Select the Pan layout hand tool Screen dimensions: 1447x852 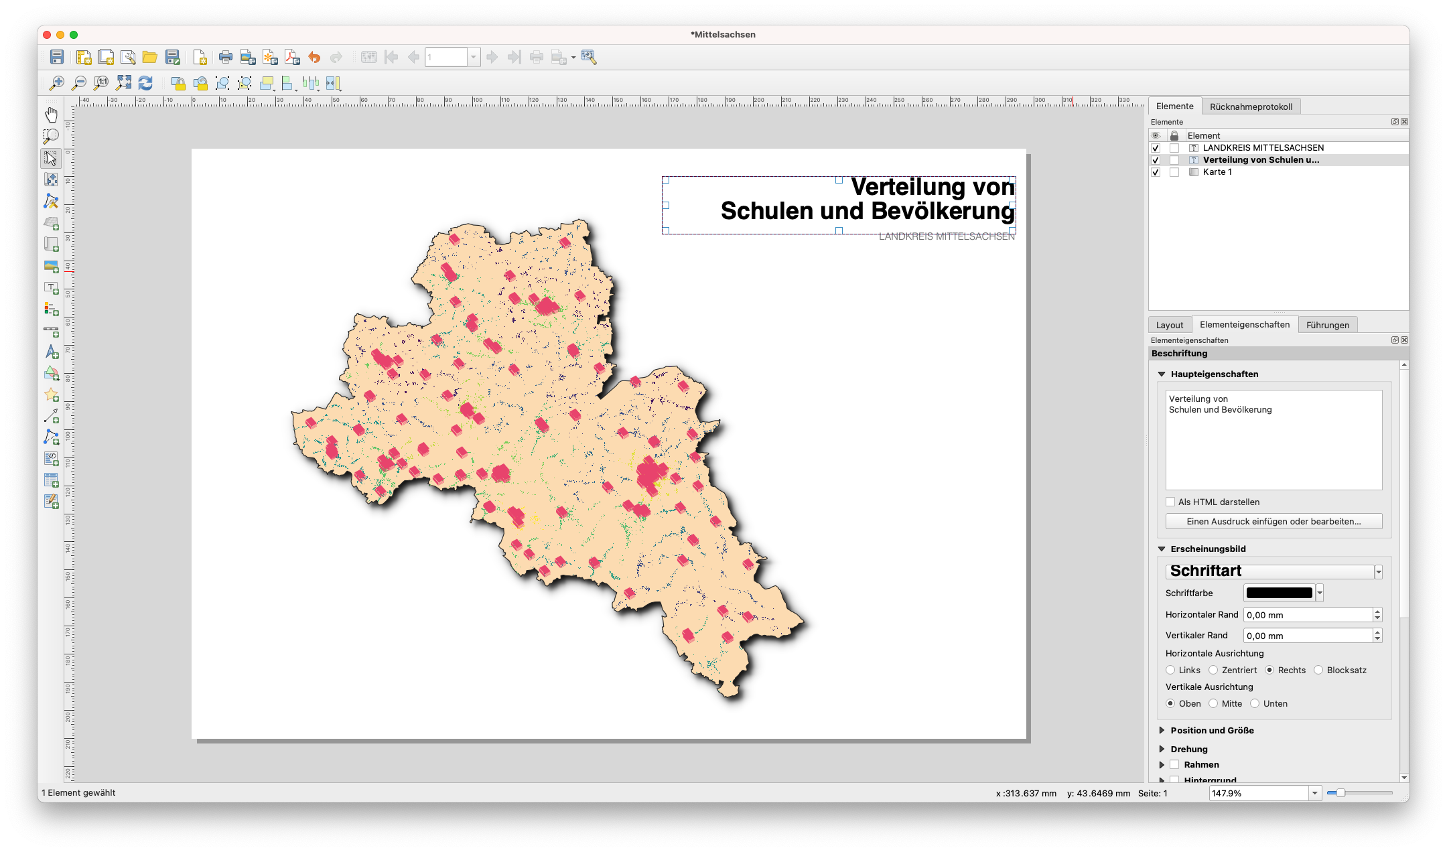[51, 115]
